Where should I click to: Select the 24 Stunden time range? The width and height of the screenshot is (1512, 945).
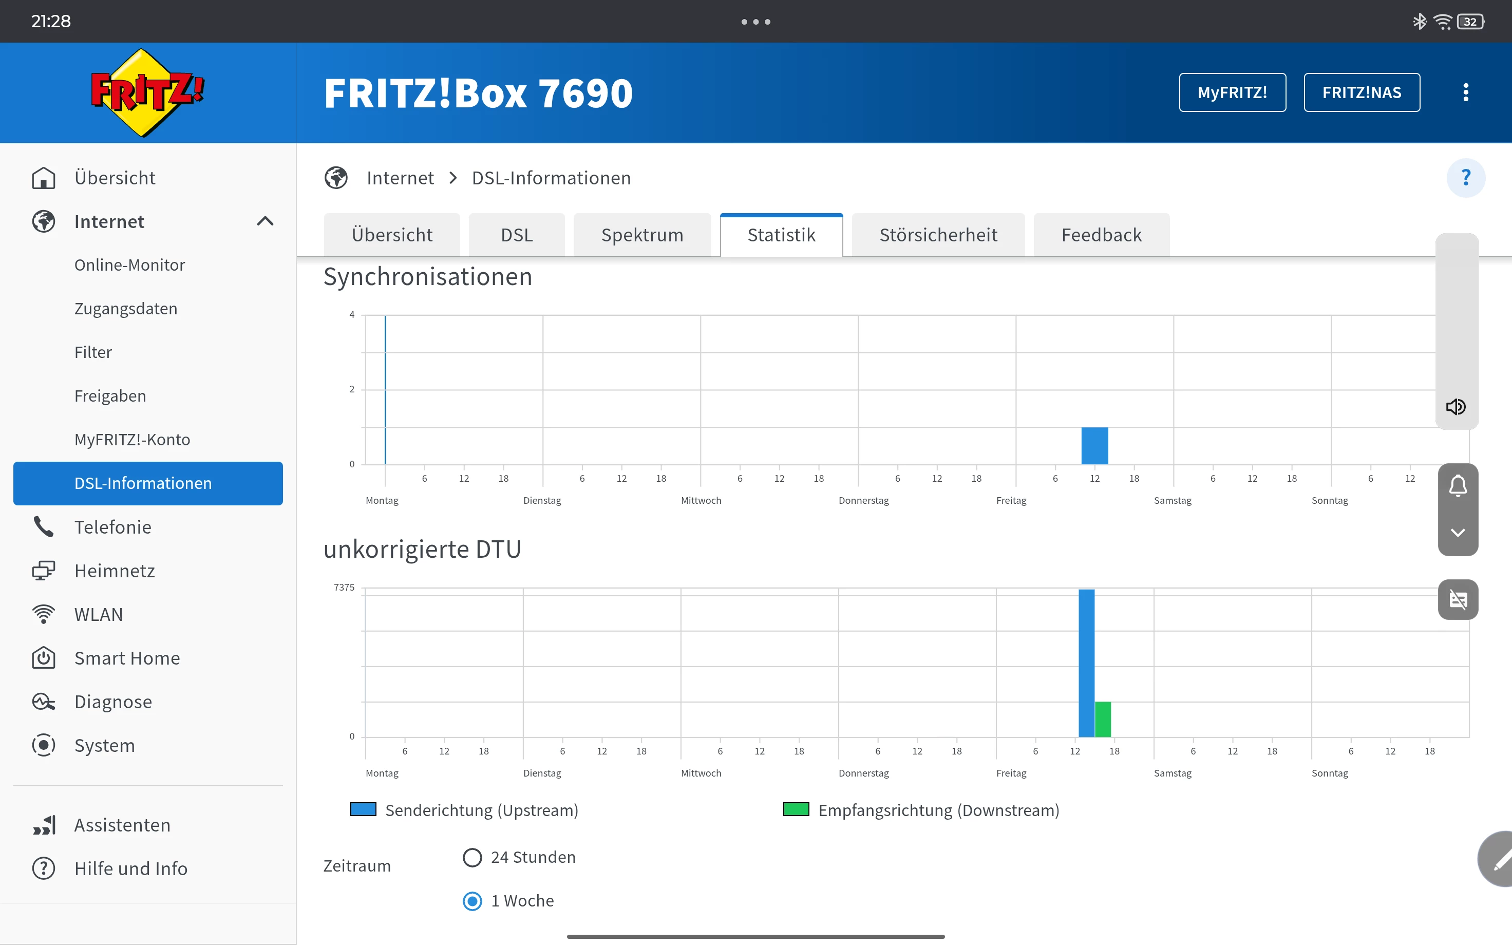click(x=472, y=858)
